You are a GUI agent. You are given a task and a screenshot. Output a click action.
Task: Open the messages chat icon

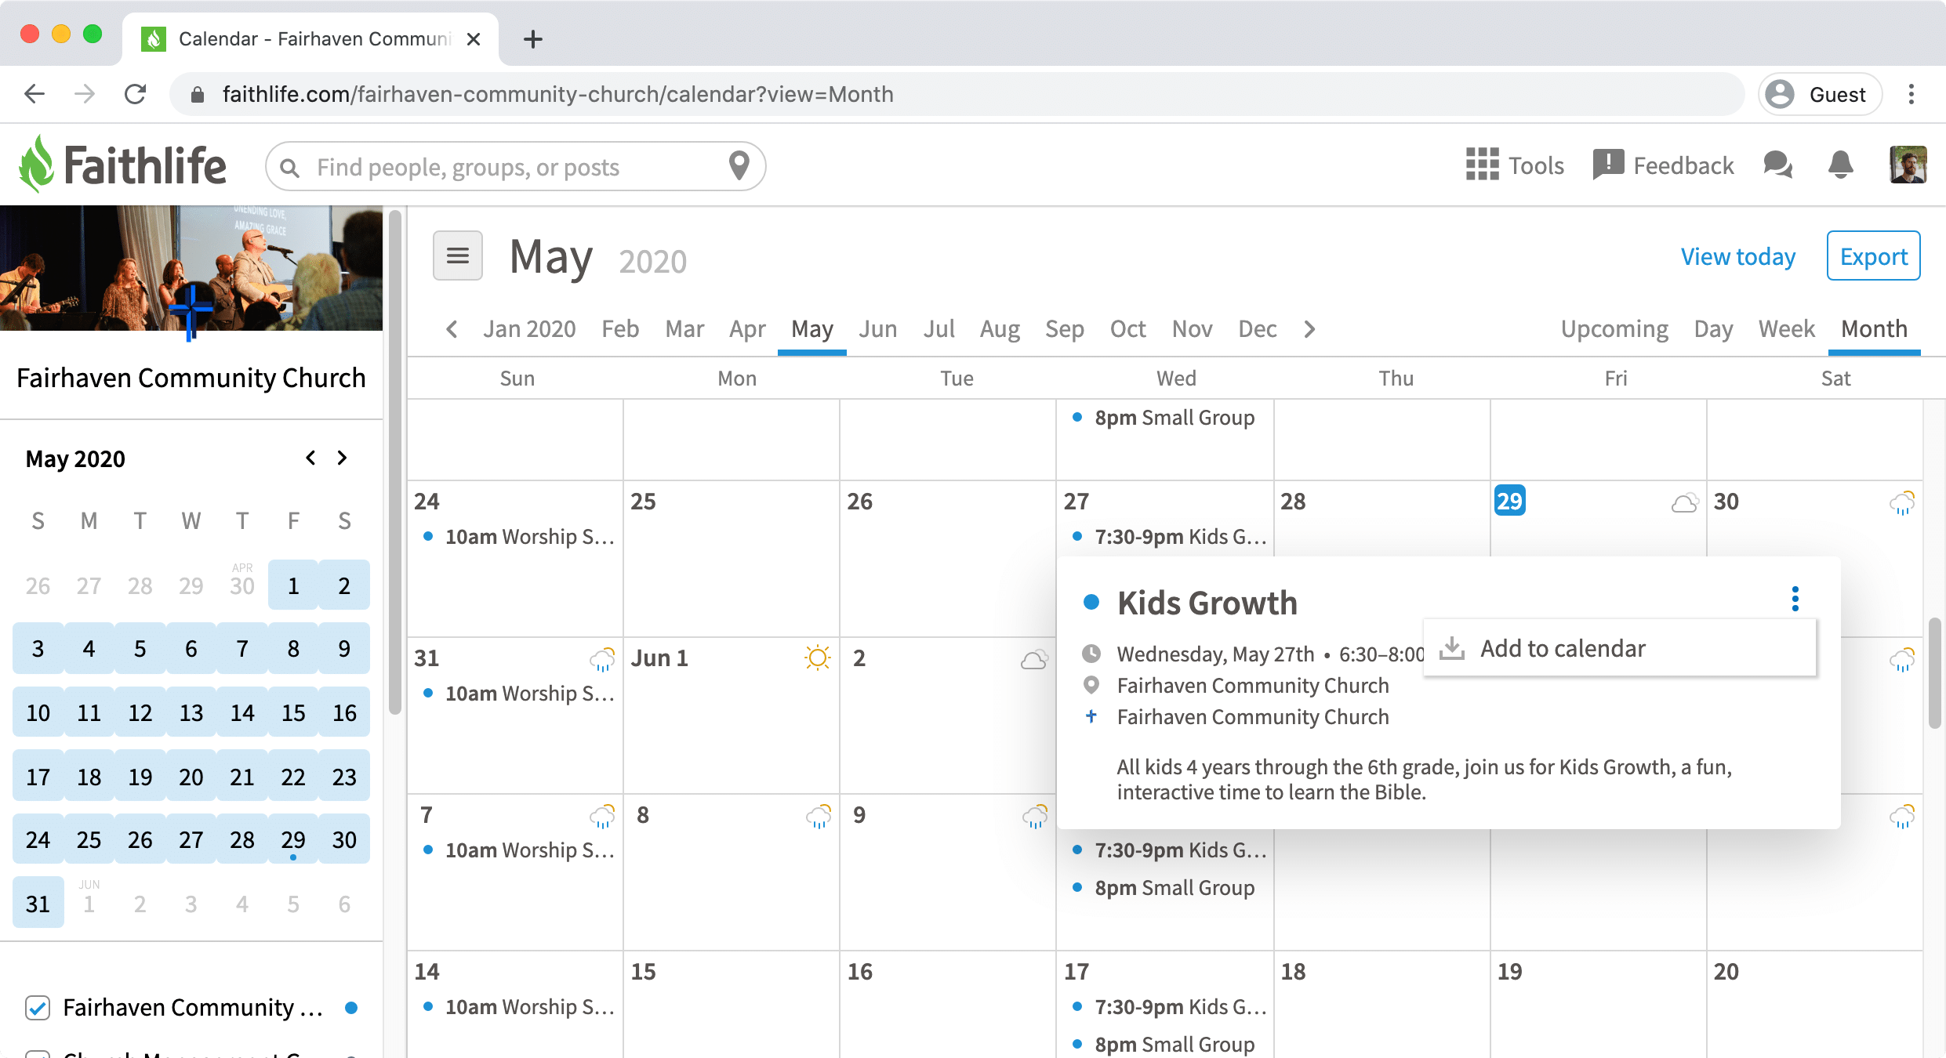tap(1777, 165)
